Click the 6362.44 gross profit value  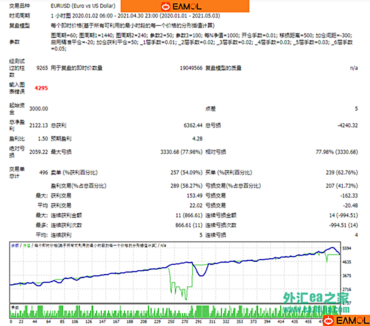click(193, 126)
